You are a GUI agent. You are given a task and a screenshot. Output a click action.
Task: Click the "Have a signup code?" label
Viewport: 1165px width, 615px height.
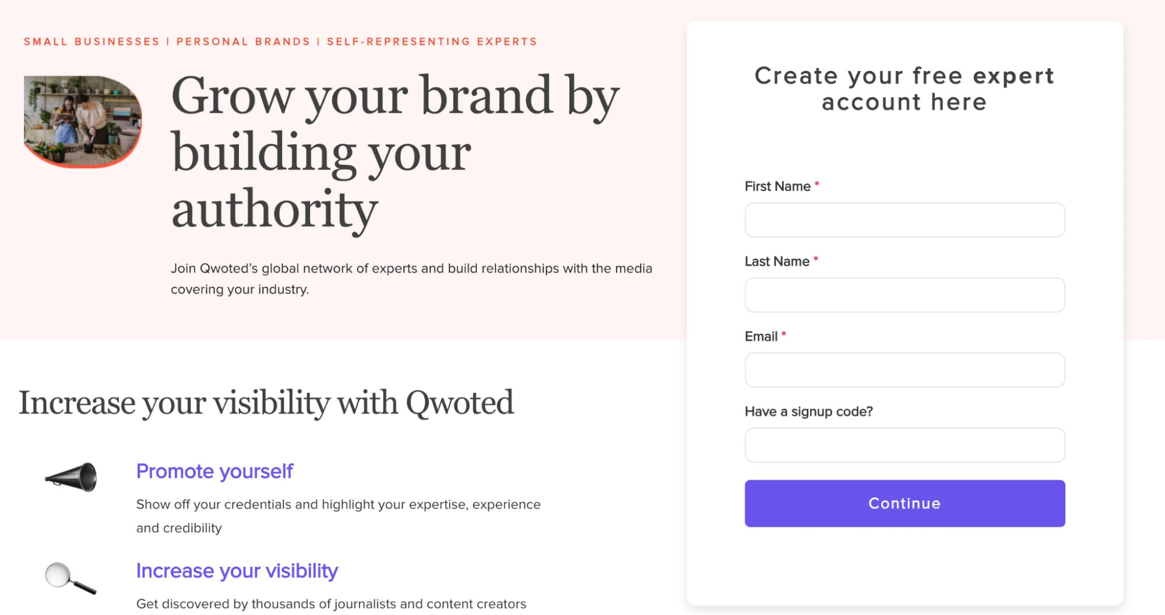click(x=808, y=412)
